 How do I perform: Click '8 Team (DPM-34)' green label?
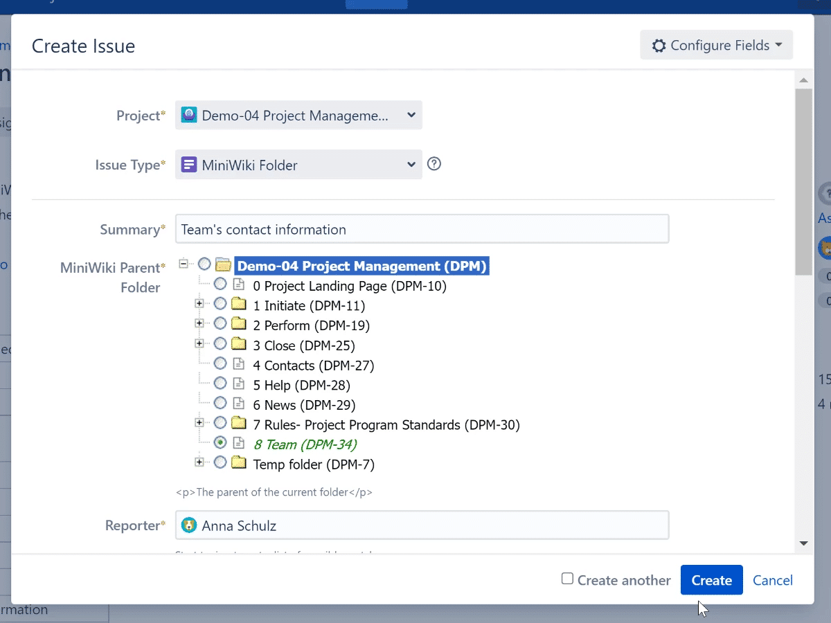tap(305, 444)
